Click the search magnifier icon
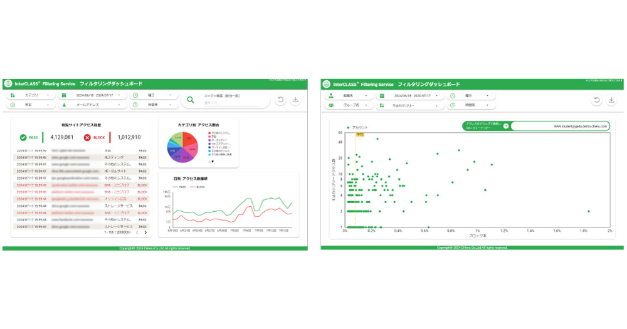This screenshot has width=627, height=329. click(x=191, y=100)
